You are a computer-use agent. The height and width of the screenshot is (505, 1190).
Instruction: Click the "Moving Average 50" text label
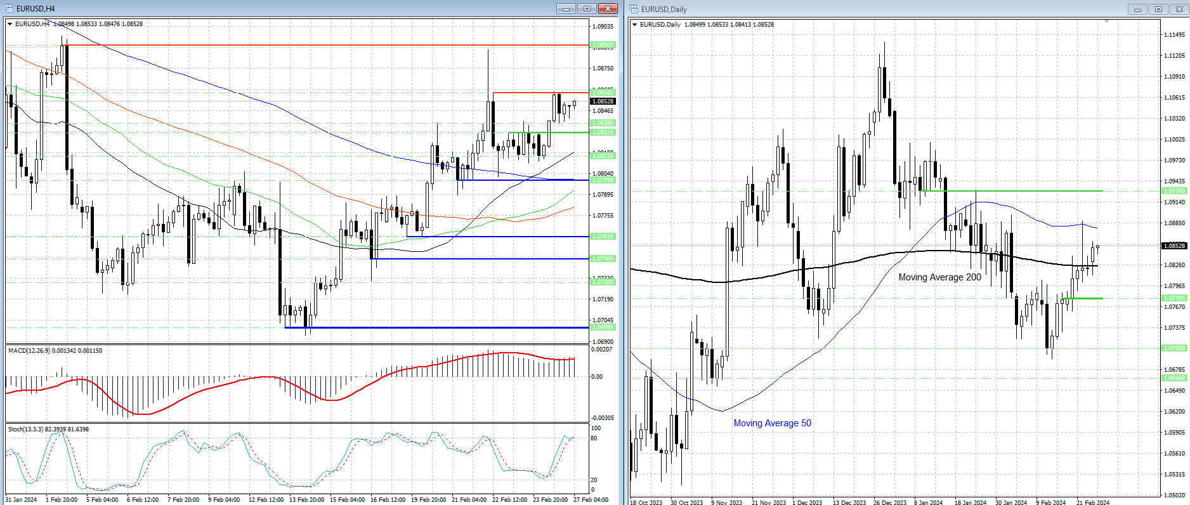[x=772, y=423]
